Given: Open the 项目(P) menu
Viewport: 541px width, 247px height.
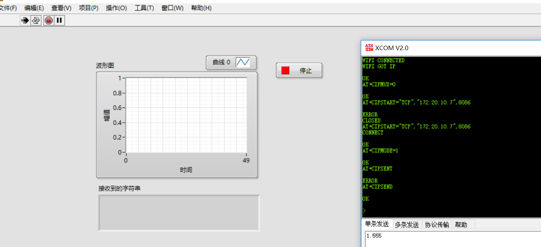Looking at the screenshot, I should 88,8.
